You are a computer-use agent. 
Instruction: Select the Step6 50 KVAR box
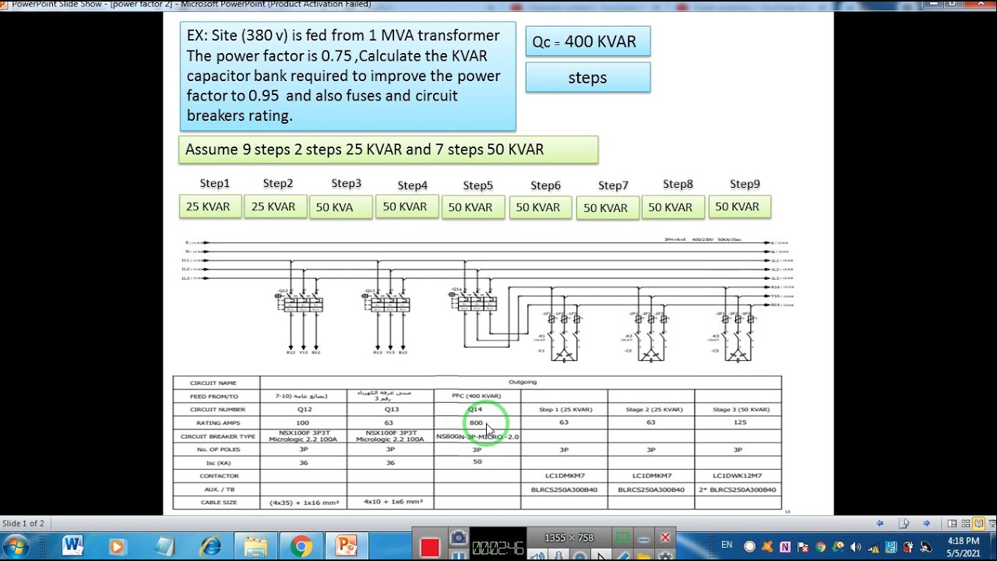click(541, 208)
